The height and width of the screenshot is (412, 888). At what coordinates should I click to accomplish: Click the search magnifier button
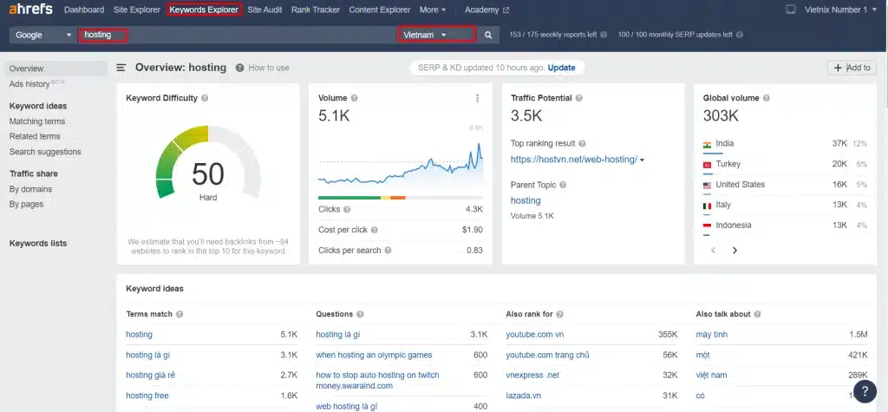(488, 36)
